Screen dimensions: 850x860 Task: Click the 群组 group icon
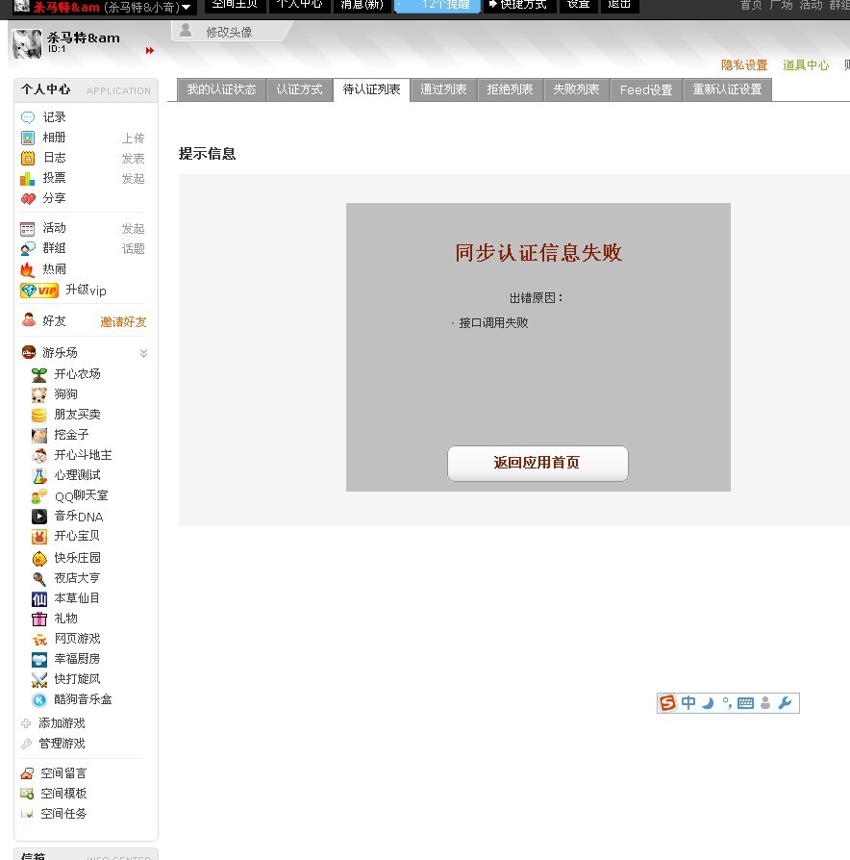(x=28, y=248)
